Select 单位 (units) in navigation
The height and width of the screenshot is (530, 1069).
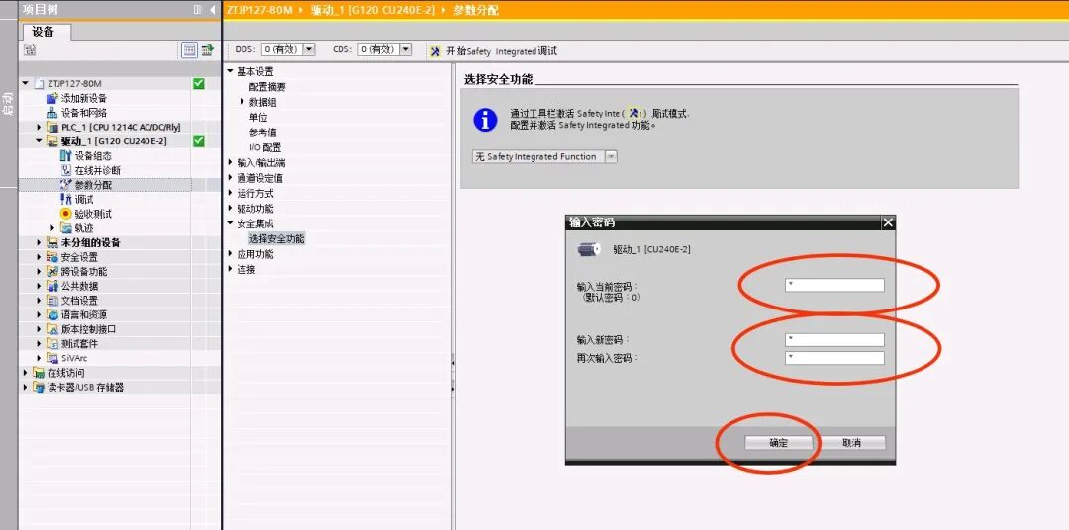(x=258, y=117)
